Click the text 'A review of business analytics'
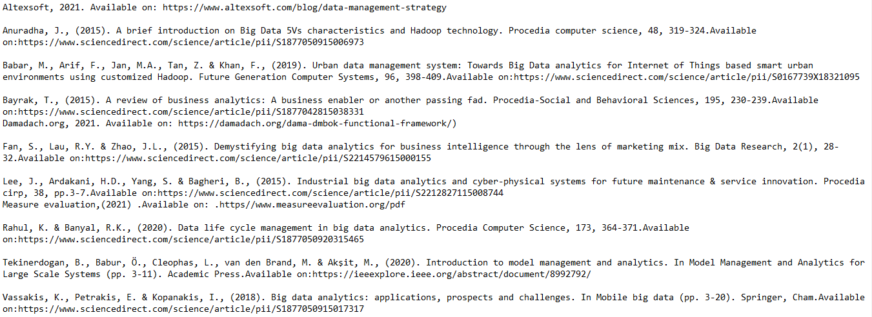Viewport: 872px width, 317px height. [183, 100]
